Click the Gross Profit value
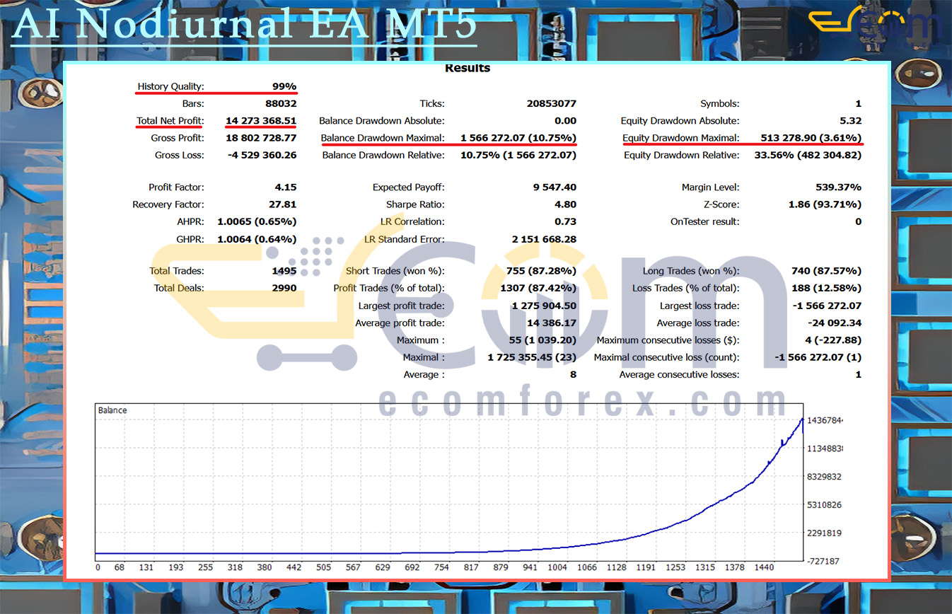Viewport: 952px width, 614px height. pyautogui.click(x=261, y=138)
